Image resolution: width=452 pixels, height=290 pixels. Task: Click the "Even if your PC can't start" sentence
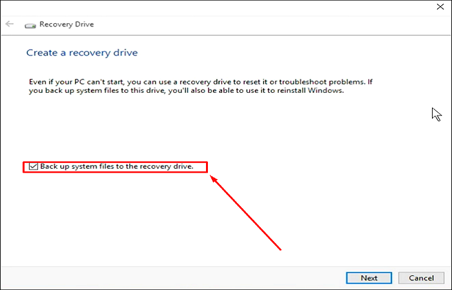point(76,82)
